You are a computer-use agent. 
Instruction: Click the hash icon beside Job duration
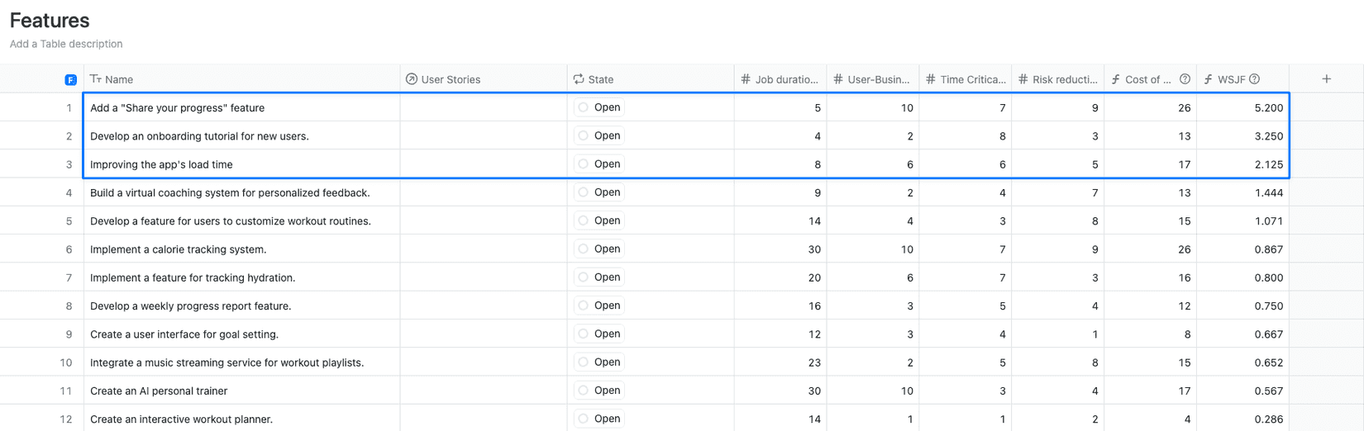[746, 79]
